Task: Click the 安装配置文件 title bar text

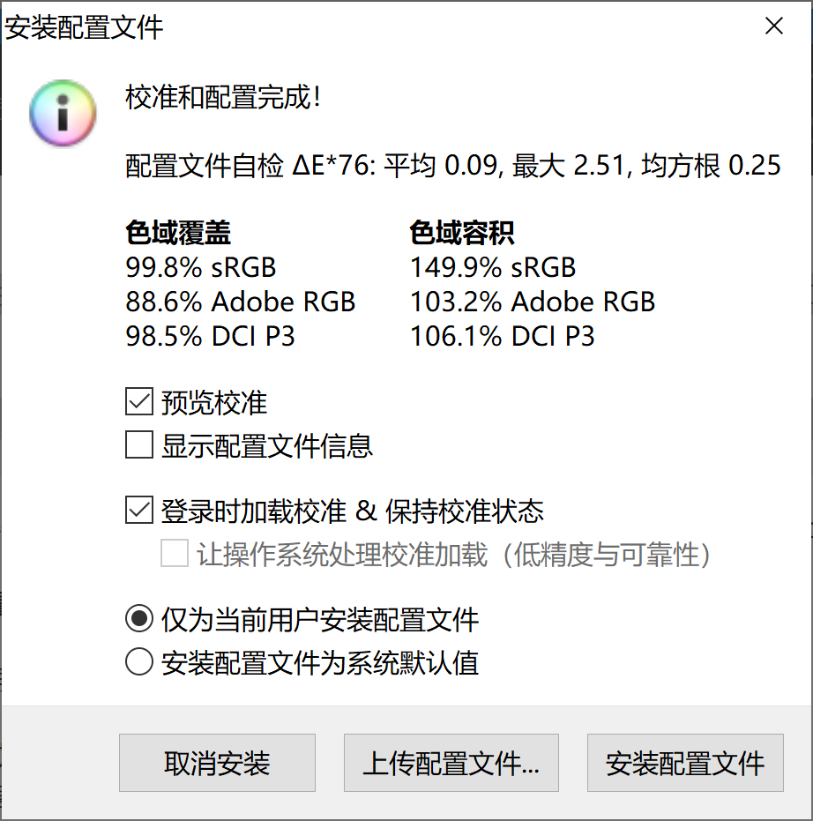Action: click(85, 27)
